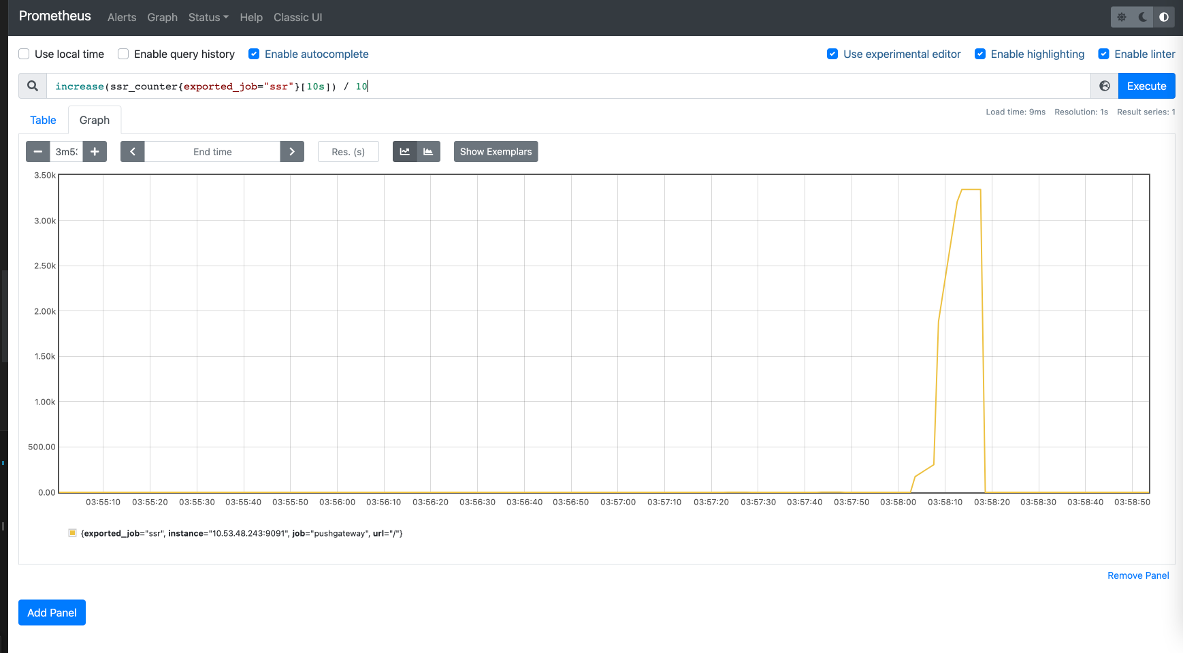Click the End time input field
Viewport: 1183px width, 653px height.
click(212, 151)
